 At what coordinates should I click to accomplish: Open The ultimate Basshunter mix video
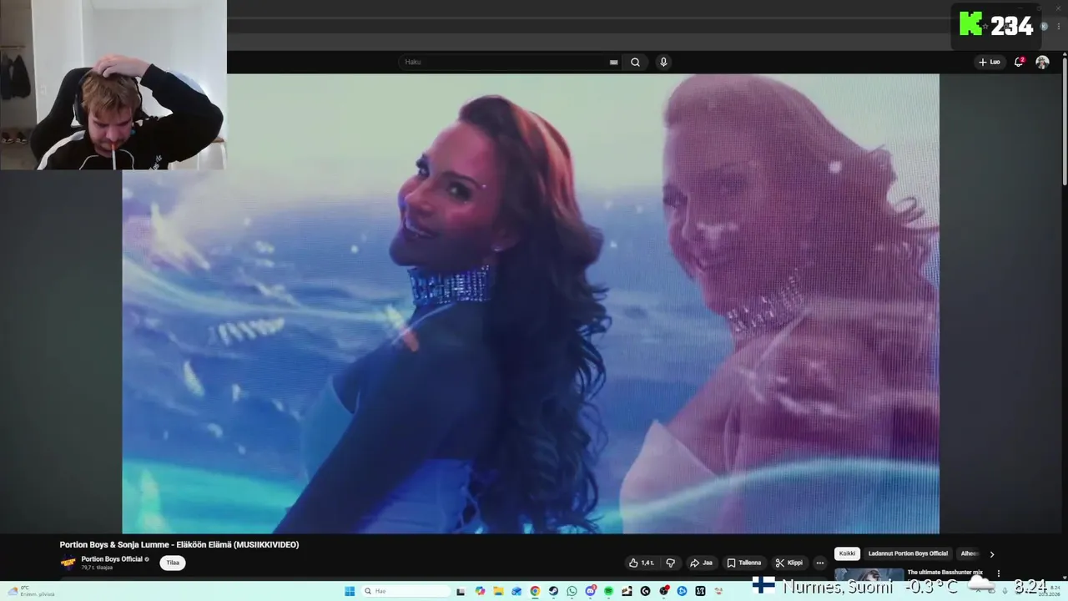[x=945, y=573]
